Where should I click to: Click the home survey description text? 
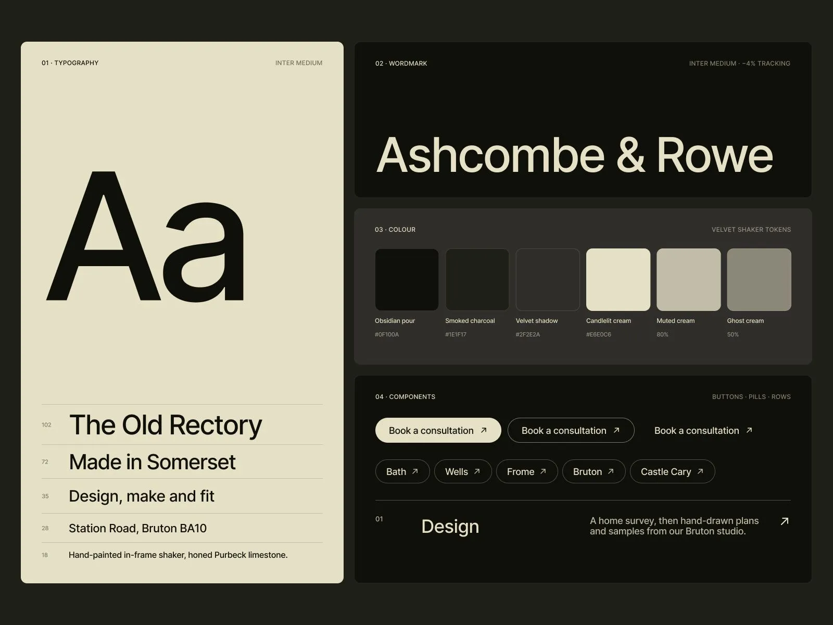point(674,526)
